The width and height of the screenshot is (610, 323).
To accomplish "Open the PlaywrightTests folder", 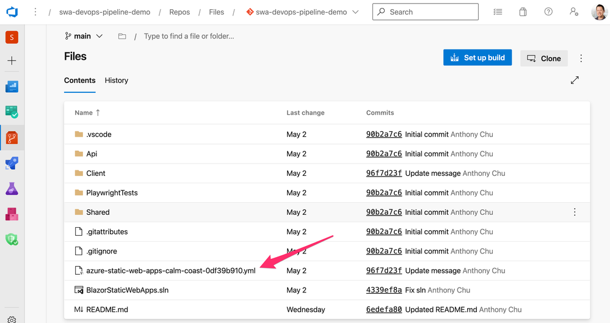I will click(112, 193).
